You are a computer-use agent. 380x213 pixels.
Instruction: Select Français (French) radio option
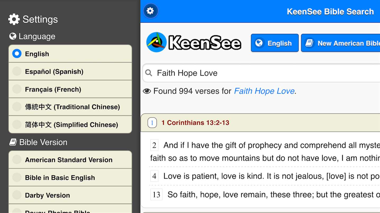[17, 89]
